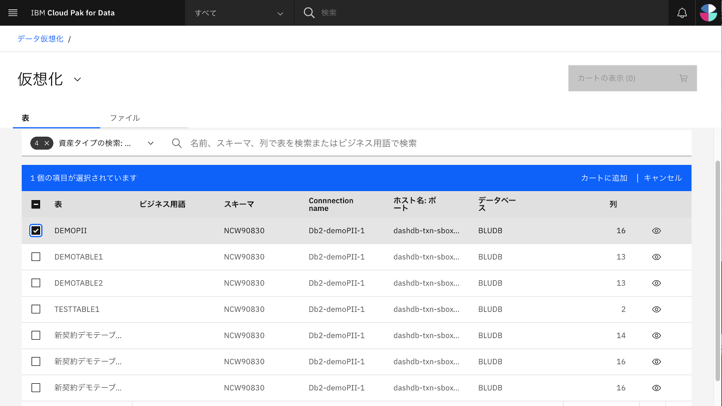
Task: Switch to the ファイル tab
Action: click(x=125, y=118)
